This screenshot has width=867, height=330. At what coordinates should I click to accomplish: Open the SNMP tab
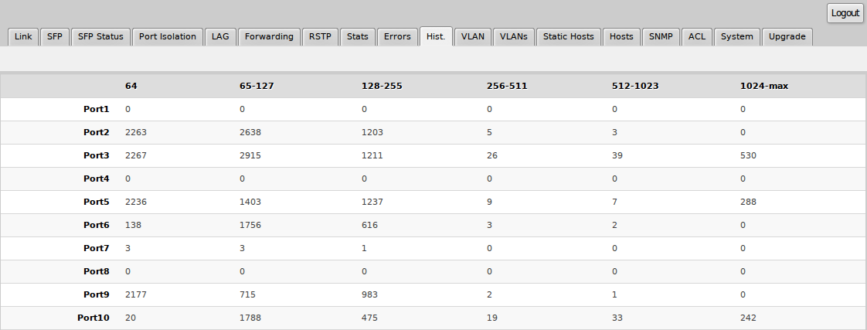661,37
